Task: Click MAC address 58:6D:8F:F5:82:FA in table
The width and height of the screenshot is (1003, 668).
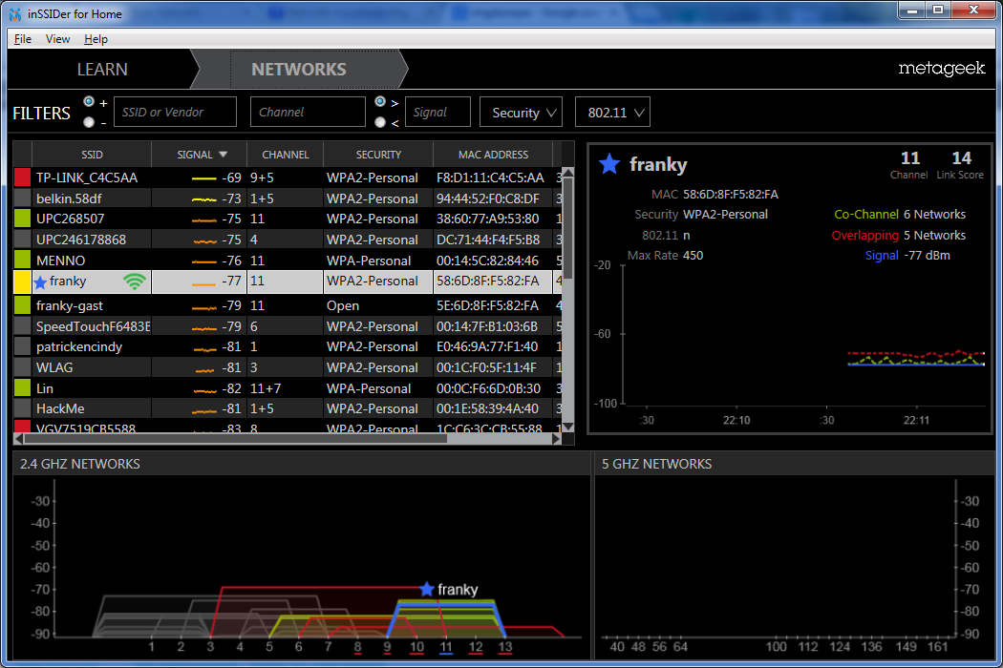Action: (488, 282)
